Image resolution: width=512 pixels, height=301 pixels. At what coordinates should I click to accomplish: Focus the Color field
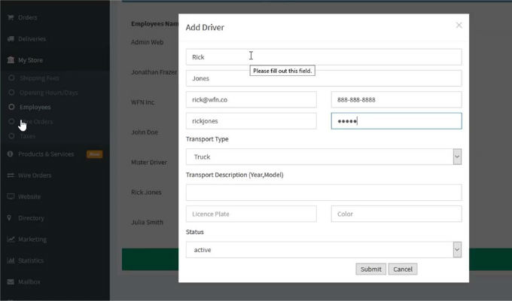tap(396, 214)
